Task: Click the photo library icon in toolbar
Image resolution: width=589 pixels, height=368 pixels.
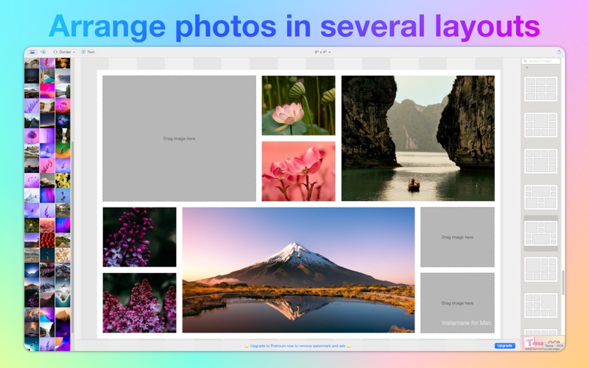Action: (x=32, y=52)
